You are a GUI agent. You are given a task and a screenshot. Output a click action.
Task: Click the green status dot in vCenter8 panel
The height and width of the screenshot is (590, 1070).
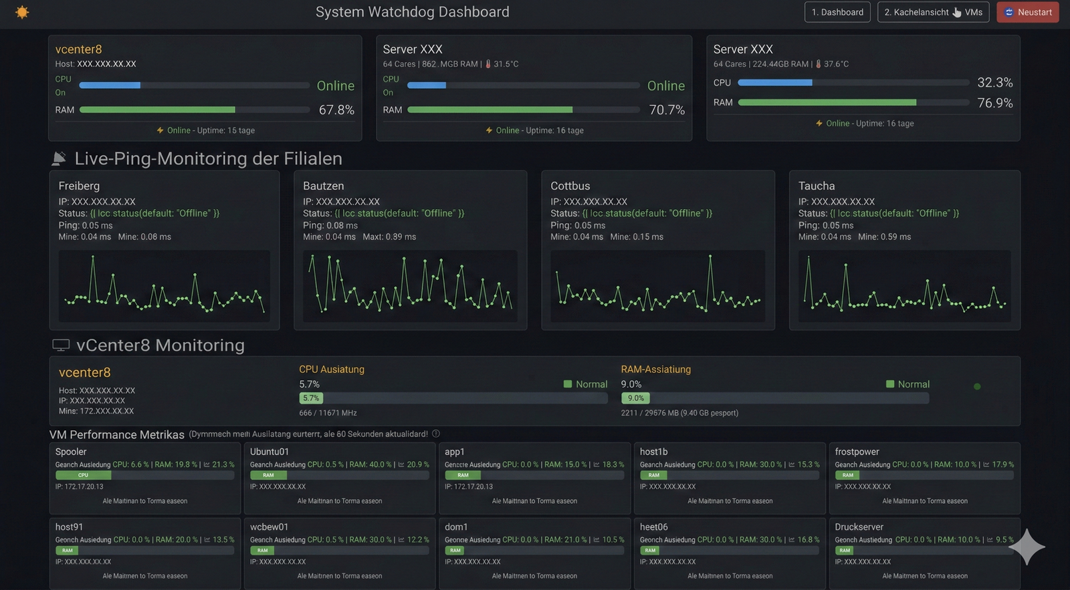click(x=977, y=386)
